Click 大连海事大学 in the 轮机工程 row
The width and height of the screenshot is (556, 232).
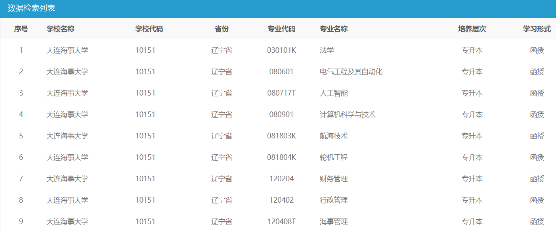click(67, 157)
